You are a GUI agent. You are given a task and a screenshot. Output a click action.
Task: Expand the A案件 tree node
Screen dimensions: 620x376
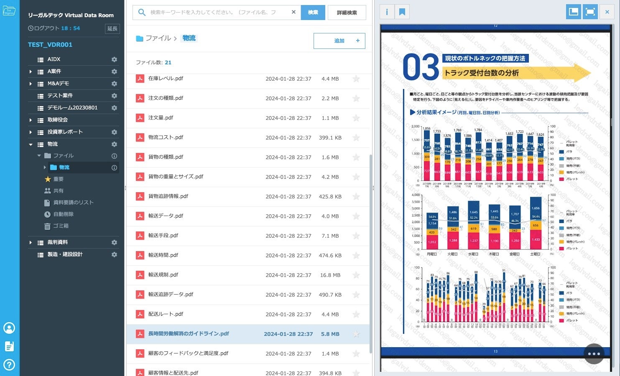pos(31,72)
